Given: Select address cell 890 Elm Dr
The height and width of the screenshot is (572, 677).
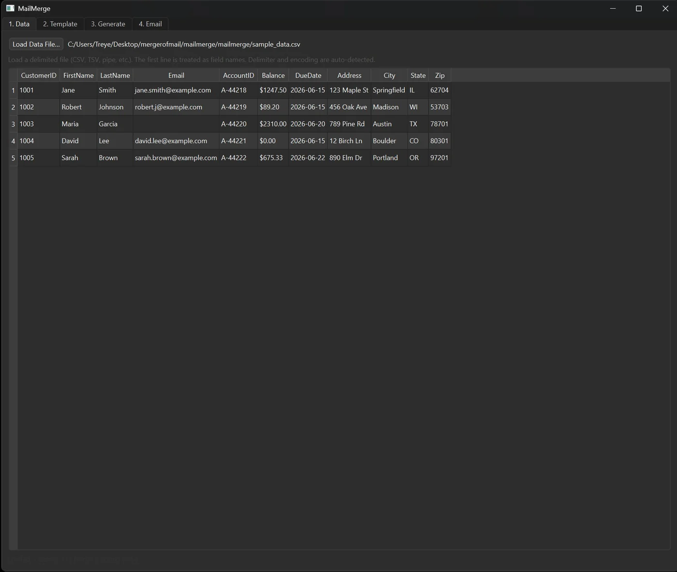Looking at the screenshot, I should [349, 158].
